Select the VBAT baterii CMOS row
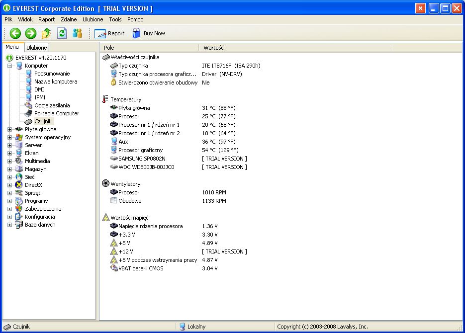Image resolution: width=465 pixels, height=333 pixels. pyautogui.click(x=164, y=268)
